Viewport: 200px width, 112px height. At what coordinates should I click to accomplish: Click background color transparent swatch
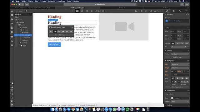point(172,98)
